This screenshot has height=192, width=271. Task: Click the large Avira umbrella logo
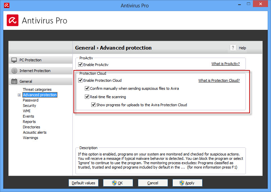(x=13, y=20)
